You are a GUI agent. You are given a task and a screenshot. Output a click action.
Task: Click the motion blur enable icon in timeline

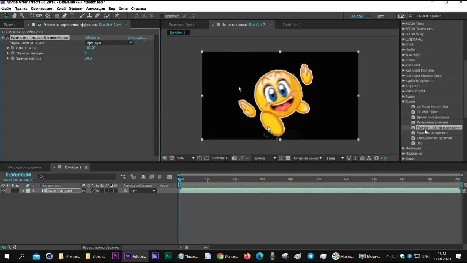[159, 177]
